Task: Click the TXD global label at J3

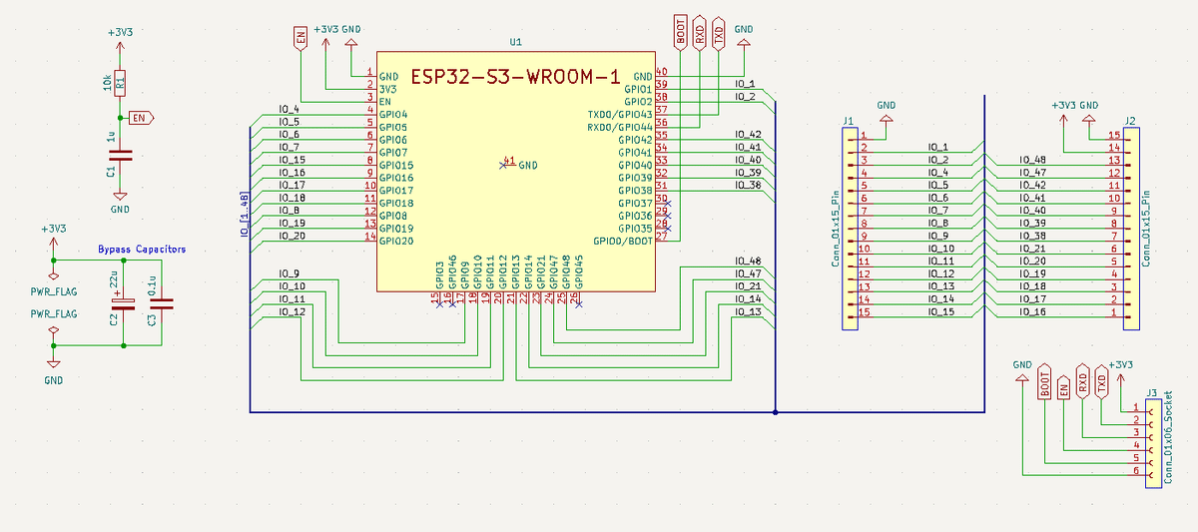Action: pos(1102,380)
